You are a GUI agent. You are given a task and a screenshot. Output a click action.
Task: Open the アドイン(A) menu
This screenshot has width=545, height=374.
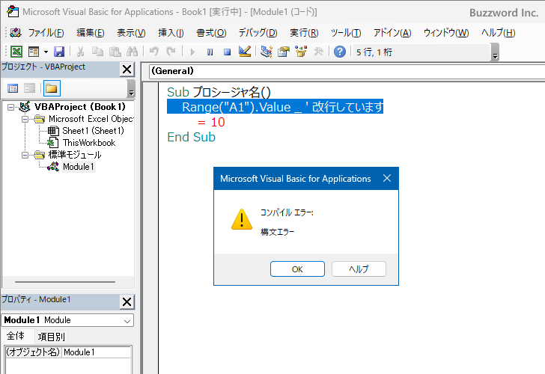(x=392, y=33)
